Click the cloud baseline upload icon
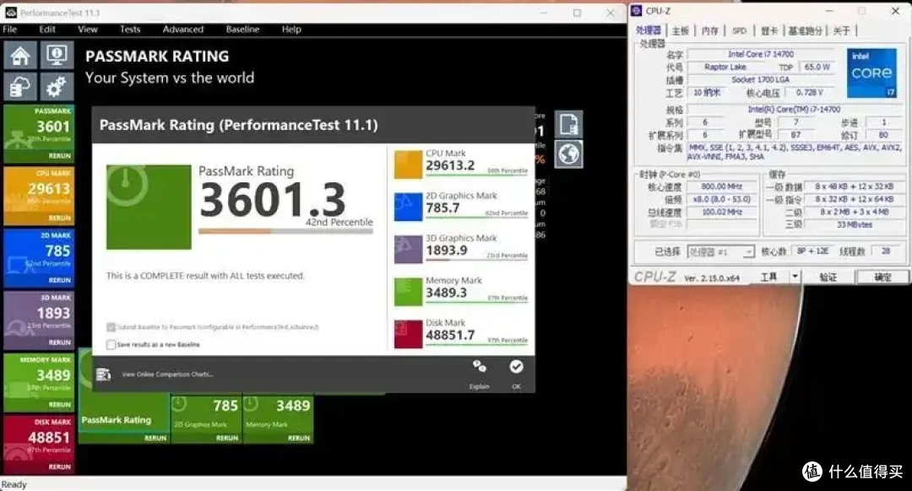Viewport: 912px width, 491px height. tap(20, 88)
